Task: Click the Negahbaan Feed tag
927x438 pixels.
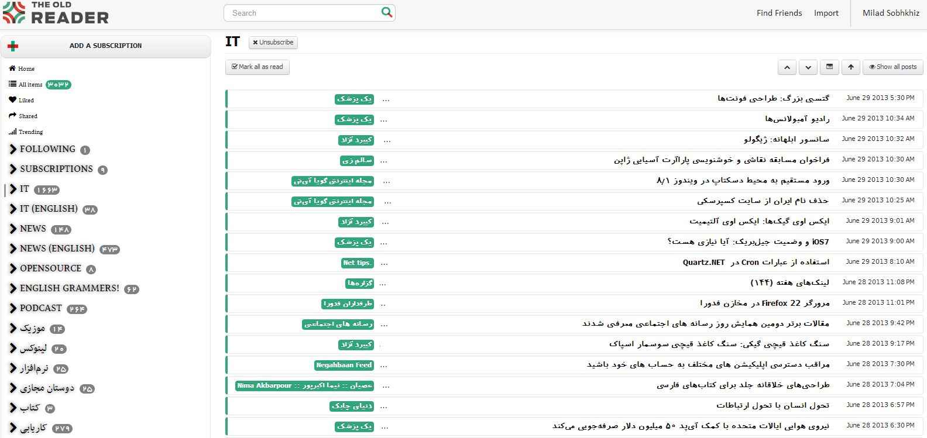Action: 344,365
